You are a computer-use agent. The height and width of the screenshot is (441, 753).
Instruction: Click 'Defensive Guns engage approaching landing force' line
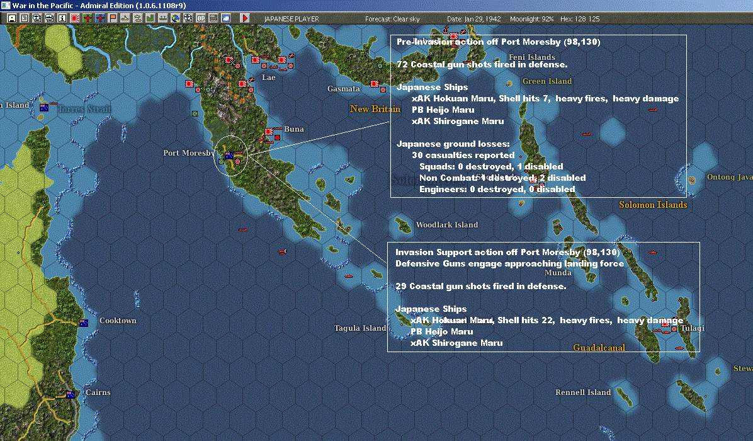tap(509, 263)
